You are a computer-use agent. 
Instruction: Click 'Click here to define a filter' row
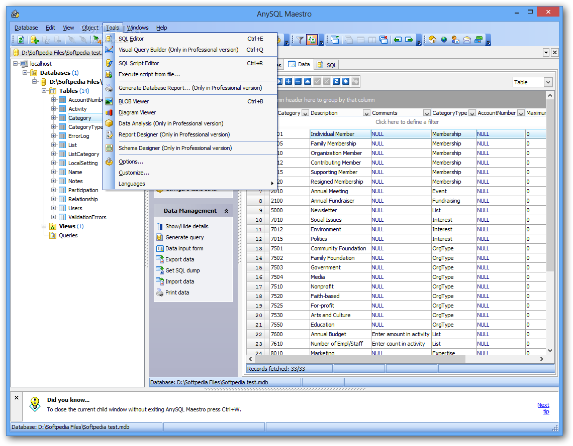pyautogui.click(x=407, y=122)
